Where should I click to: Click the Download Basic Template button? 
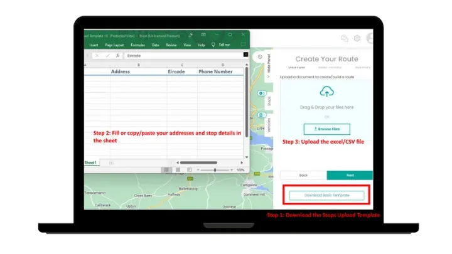(x=326, y=195)
